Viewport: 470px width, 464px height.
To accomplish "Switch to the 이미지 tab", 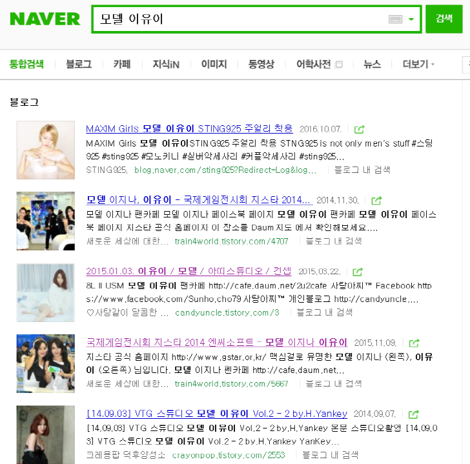I will tap(214, 64).
